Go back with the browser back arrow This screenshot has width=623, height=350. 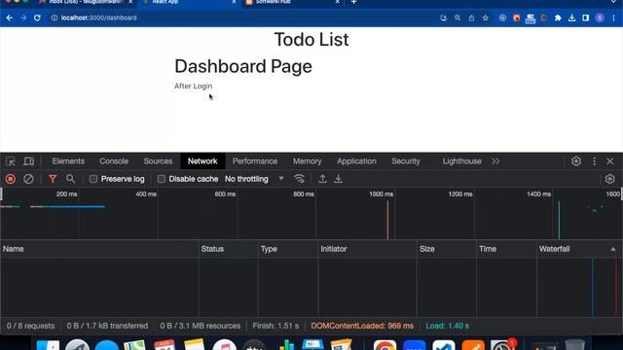click(10, 17)
